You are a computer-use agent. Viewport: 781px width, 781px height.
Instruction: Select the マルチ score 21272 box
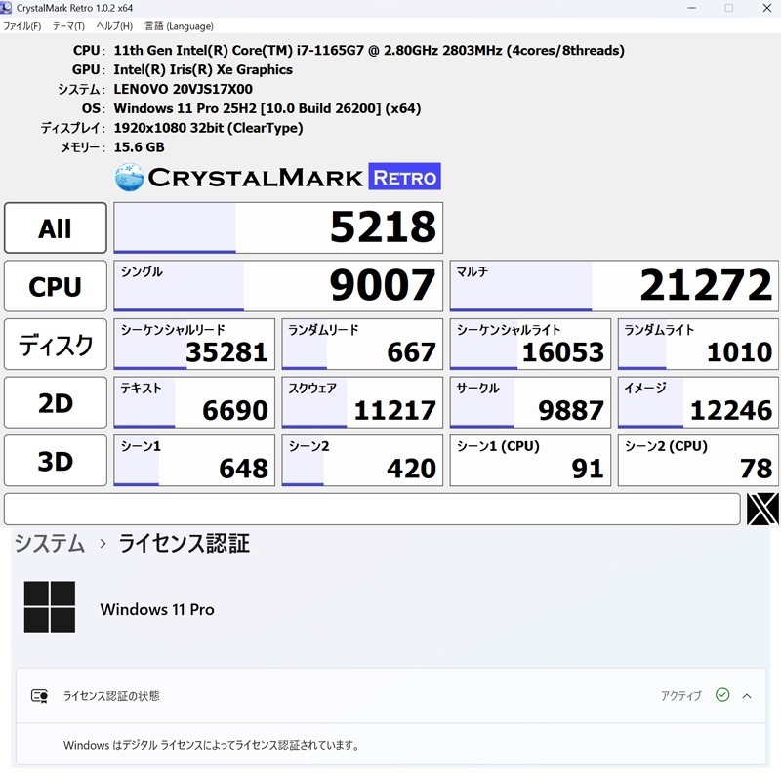pos(614,286)
